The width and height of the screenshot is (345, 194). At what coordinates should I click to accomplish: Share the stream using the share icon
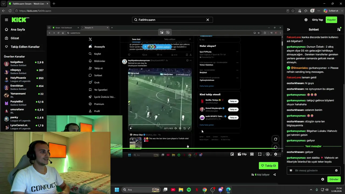[x=275, y=175]
